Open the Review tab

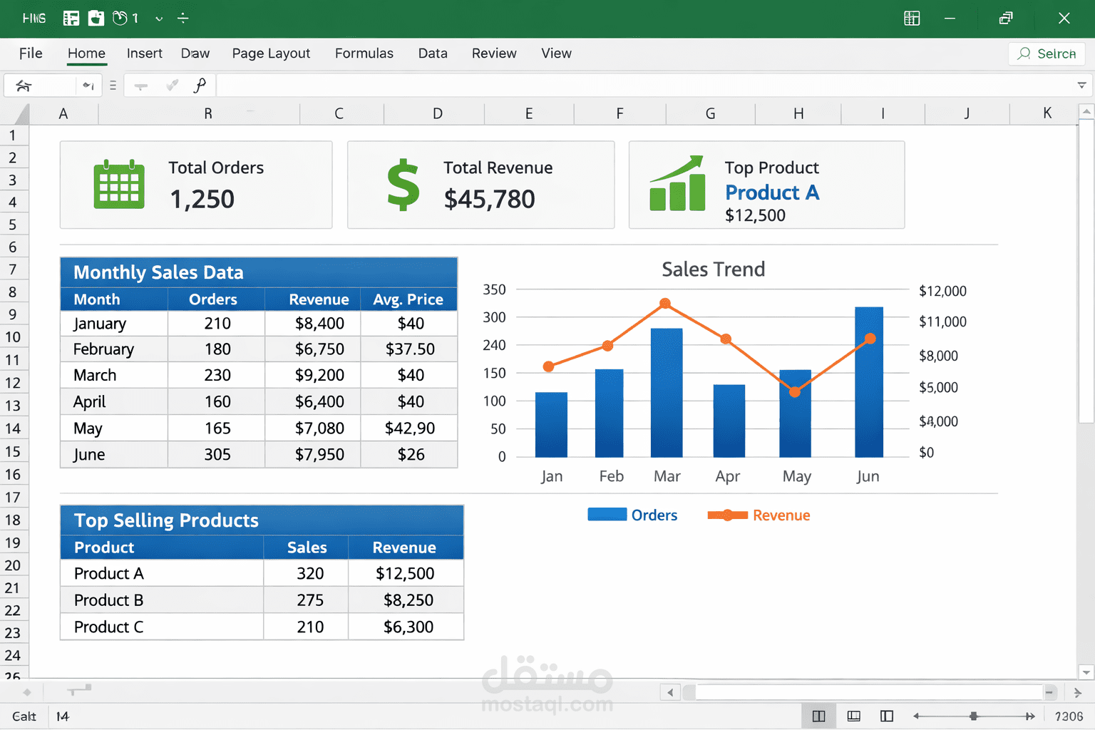click(494, 53)
